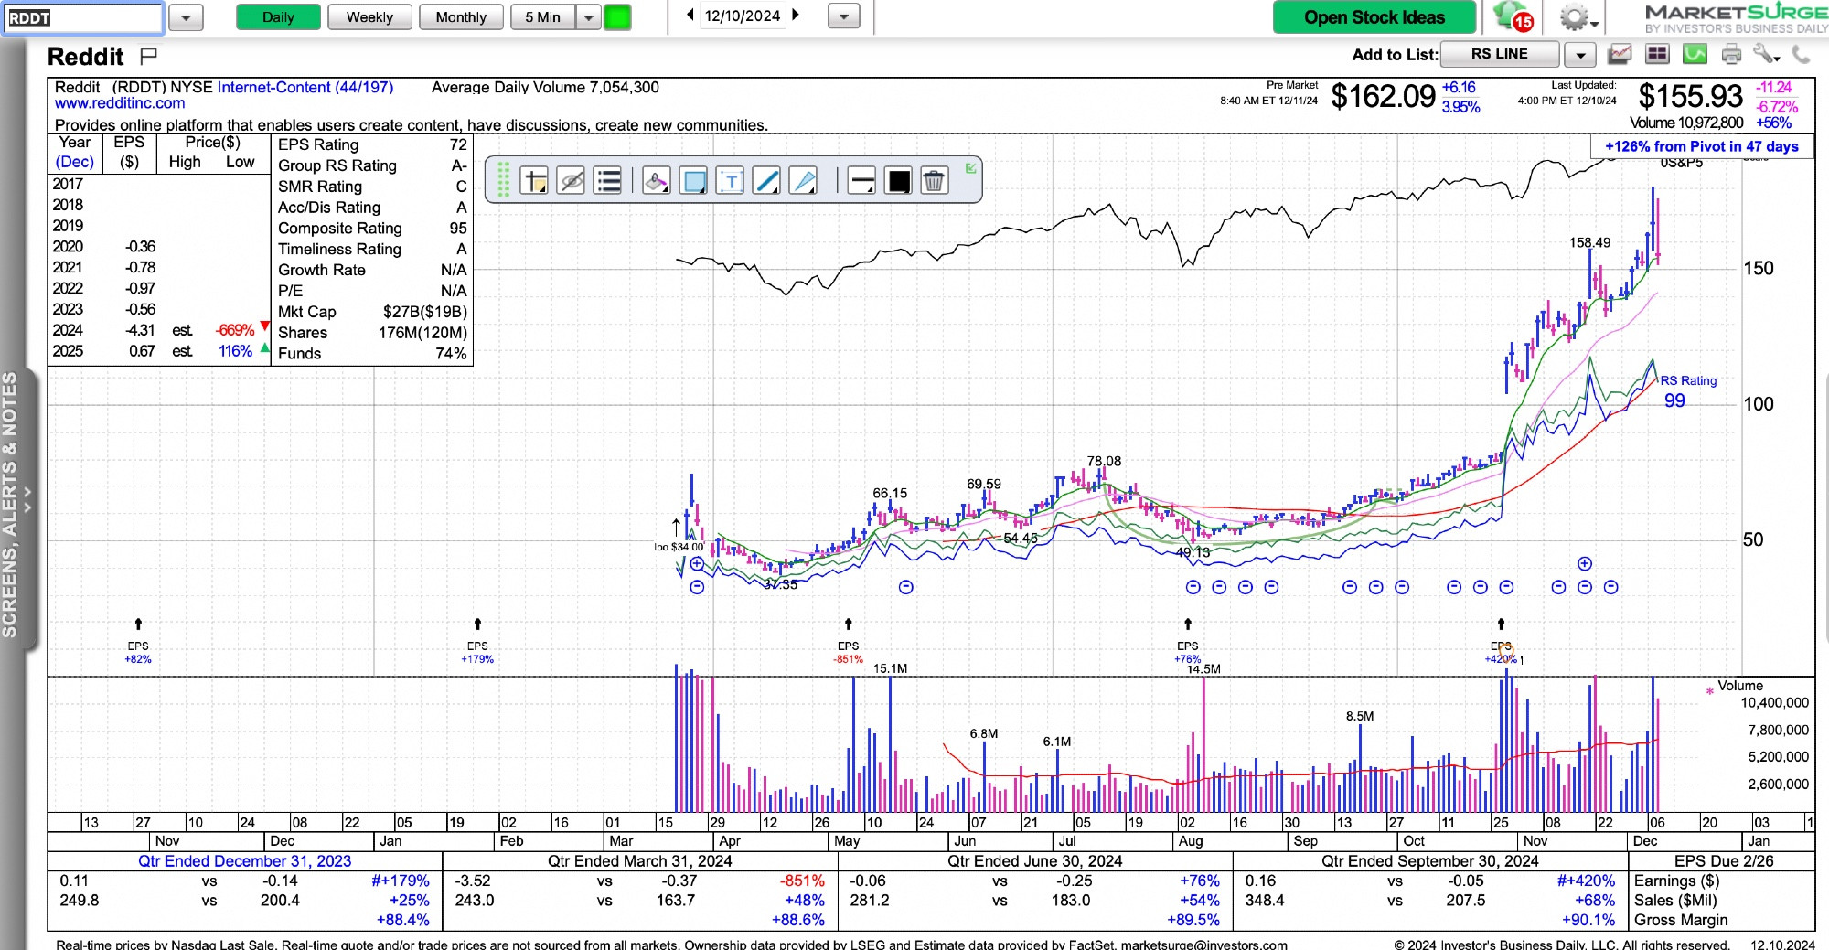Select the paint marker drawing tool
The image size is (1829, 950).
(656, 181)
